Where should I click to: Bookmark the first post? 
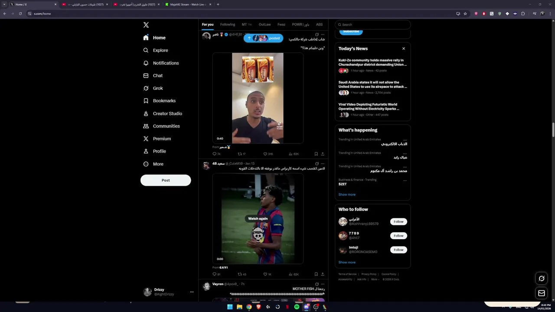(316, 154)
